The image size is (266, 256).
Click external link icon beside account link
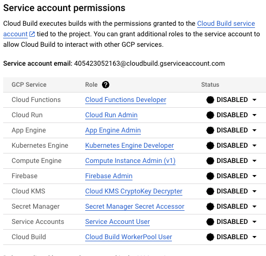(32, 34)
